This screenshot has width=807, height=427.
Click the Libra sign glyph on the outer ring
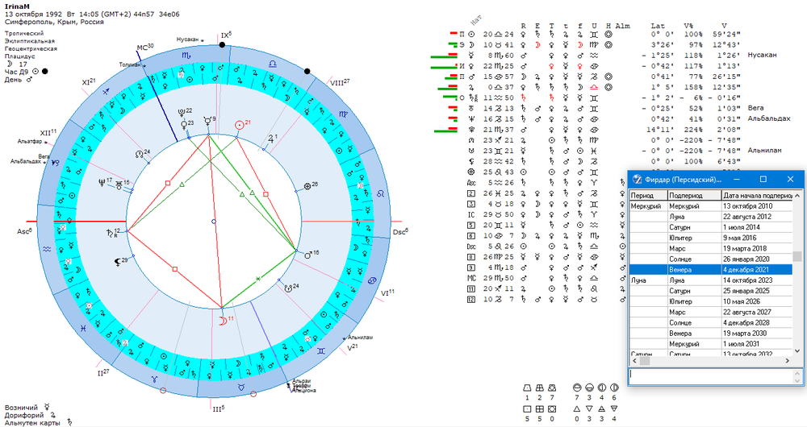272,64
